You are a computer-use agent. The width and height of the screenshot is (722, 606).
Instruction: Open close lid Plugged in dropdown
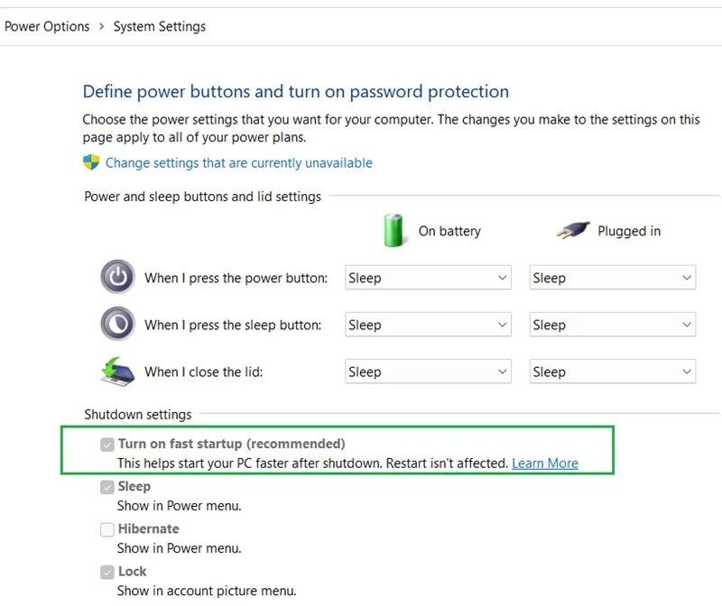click(x=613, y=372)
